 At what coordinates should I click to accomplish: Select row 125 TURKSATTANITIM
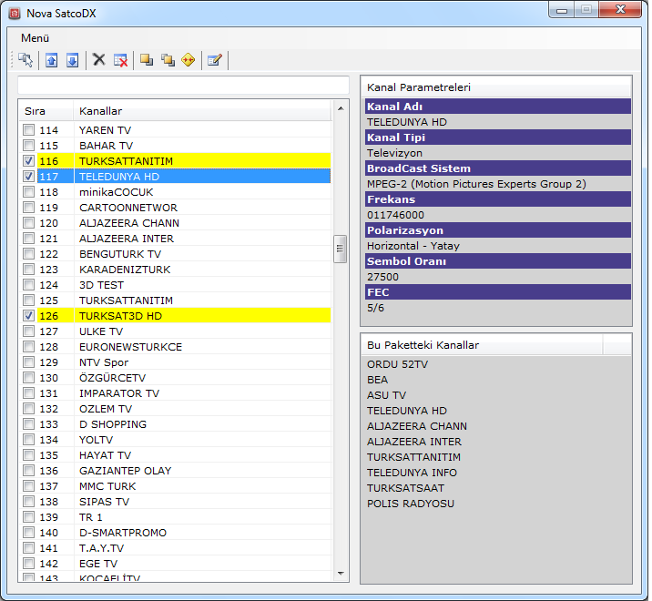(x=175, y=300)
